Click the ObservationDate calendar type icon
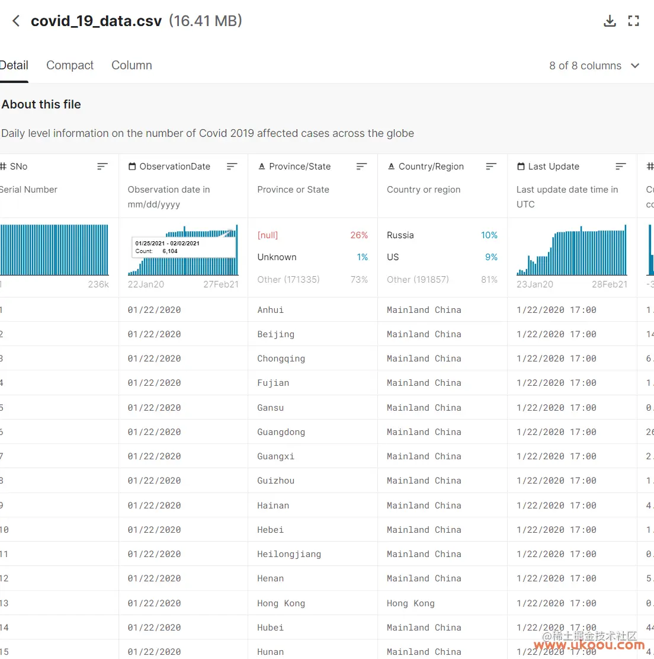This screenshot has height=659, width=654. pos(132,167)
